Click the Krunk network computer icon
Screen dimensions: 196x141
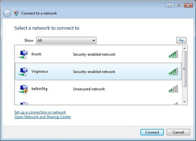pyautogui.click(x=23, y=54)
